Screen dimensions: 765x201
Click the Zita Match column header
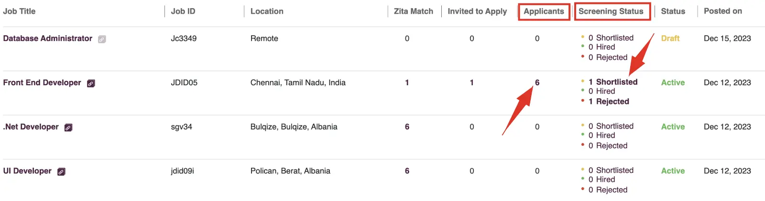[414, 11]
